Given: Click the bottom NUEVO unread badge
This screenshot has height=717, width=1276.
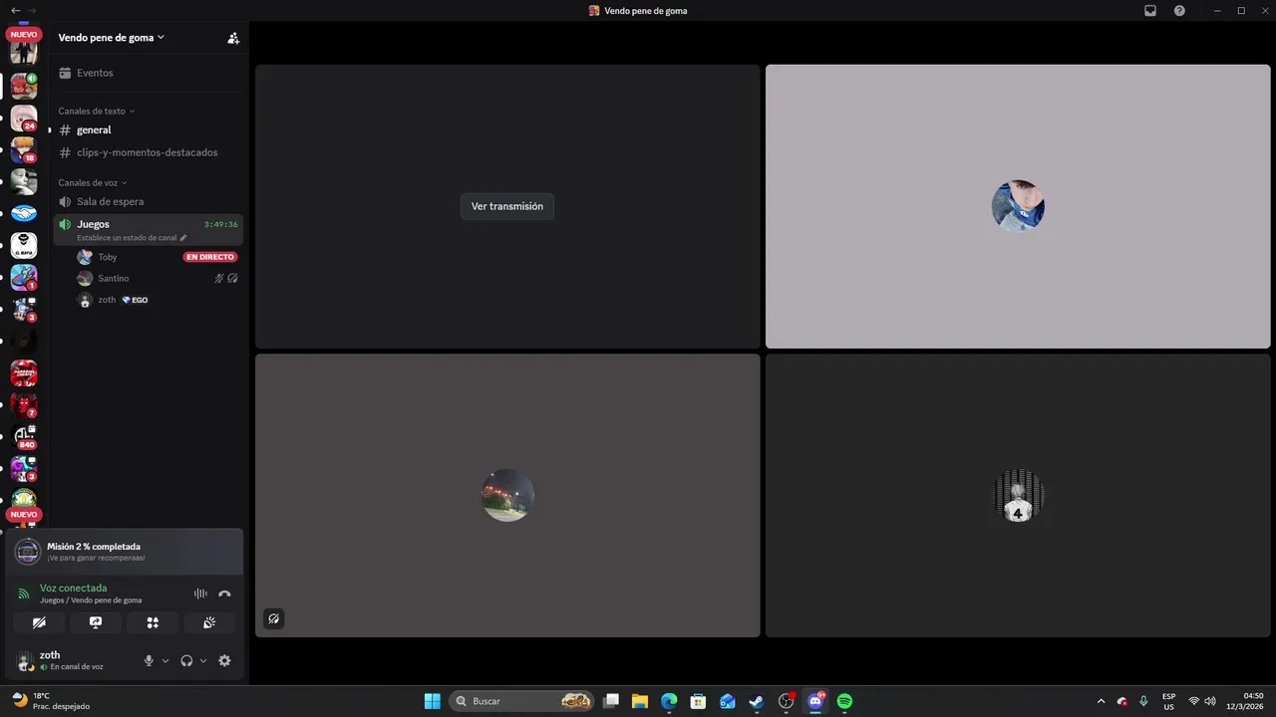Looking at the screenshot, I should pos(24,514).
